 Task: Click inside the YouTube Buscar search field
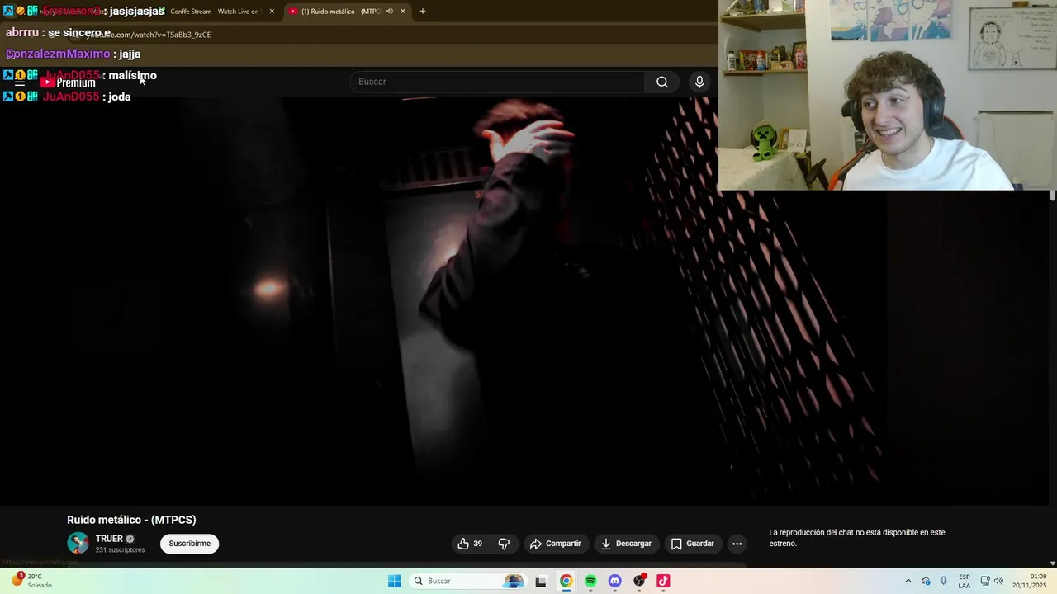tap(498, 82)
